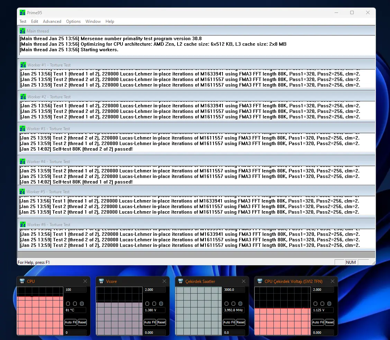Click the Vcore graph window icon
390x340 pixels.
[101, 281]
